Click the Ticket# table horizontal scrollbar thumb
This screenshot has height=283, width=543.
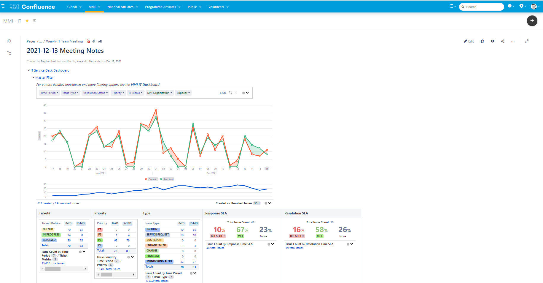point(53,269)
